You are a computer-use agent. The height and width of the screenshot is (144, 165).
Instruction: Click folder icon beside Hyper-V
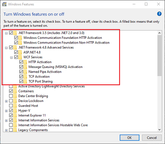15,111
